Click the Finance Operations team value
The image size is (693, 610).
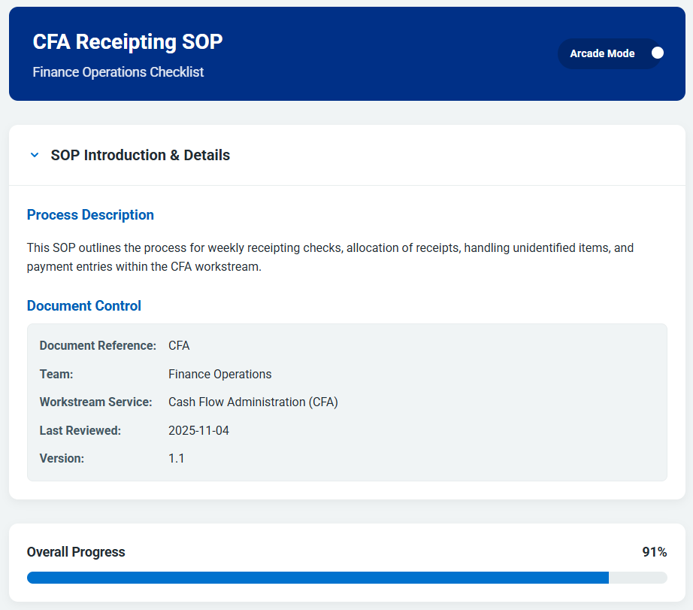coord(219,375)
